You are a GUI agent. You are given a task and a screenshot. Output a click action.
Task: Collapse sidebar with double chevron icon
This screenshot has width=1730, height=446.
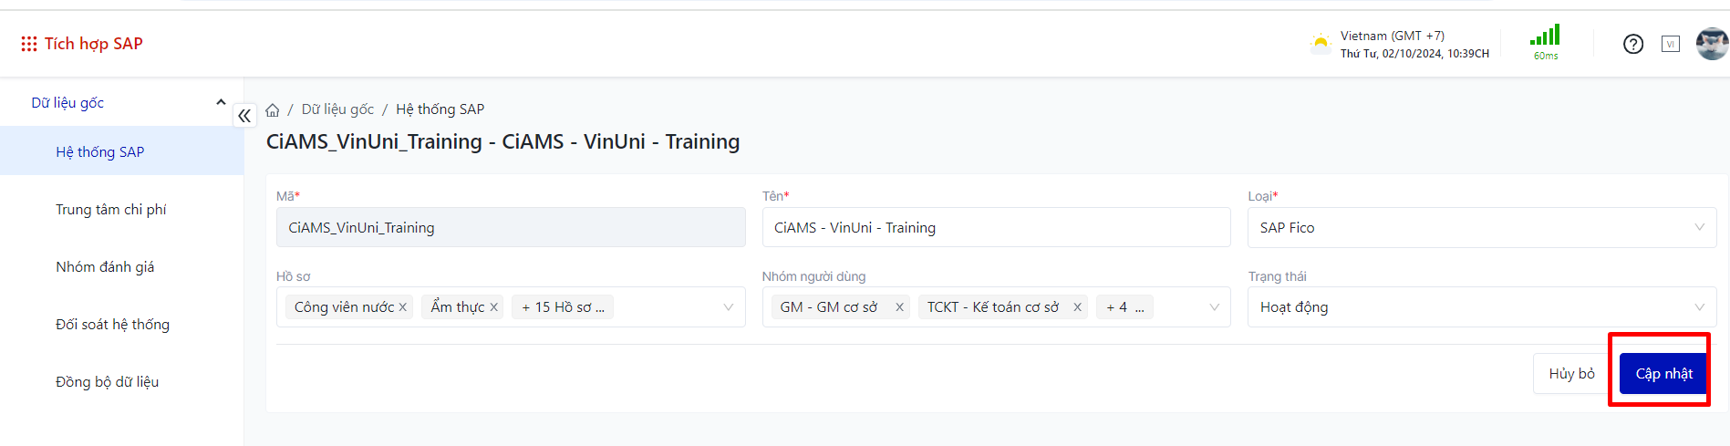pos(244,116)
